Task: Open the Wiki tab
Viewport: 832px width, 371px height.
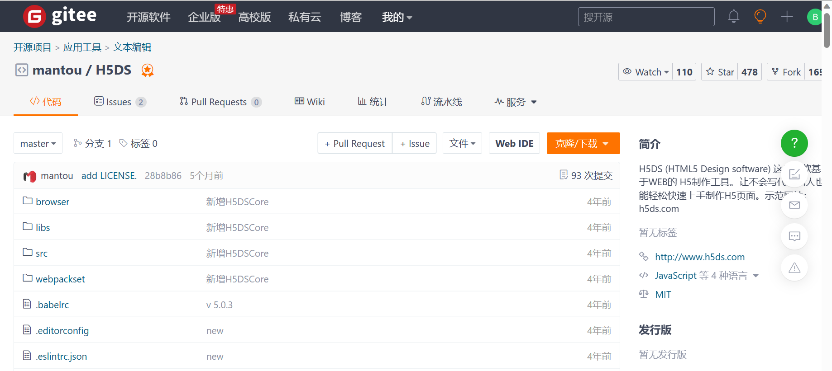Action: 310,102
